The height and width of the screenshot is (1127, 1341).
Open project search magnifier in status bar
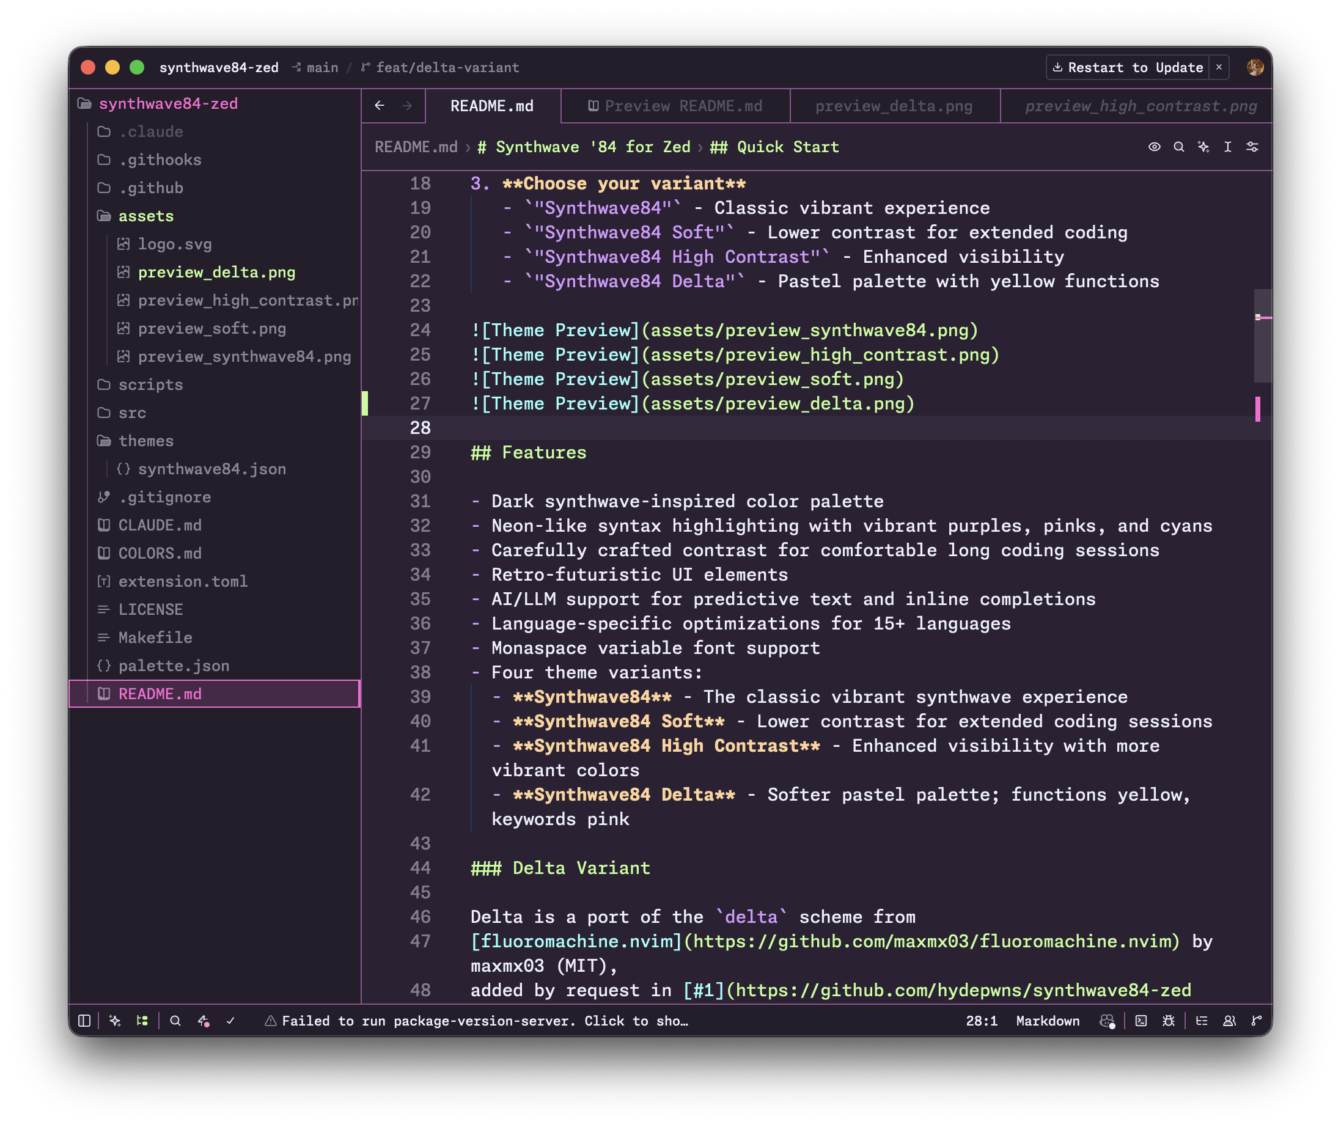tap(175, 1021)
